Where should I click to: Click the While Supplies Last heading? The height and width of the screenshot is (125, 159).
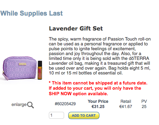(x=32, y=13)
